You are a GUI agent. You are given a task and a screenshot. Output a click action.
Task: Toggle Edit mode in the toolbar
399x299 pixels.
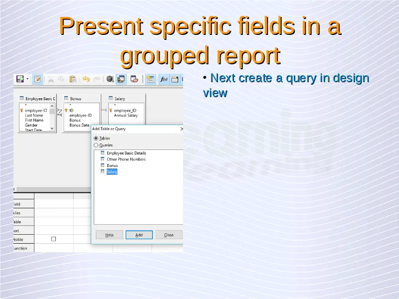click(x=38, y=79)
